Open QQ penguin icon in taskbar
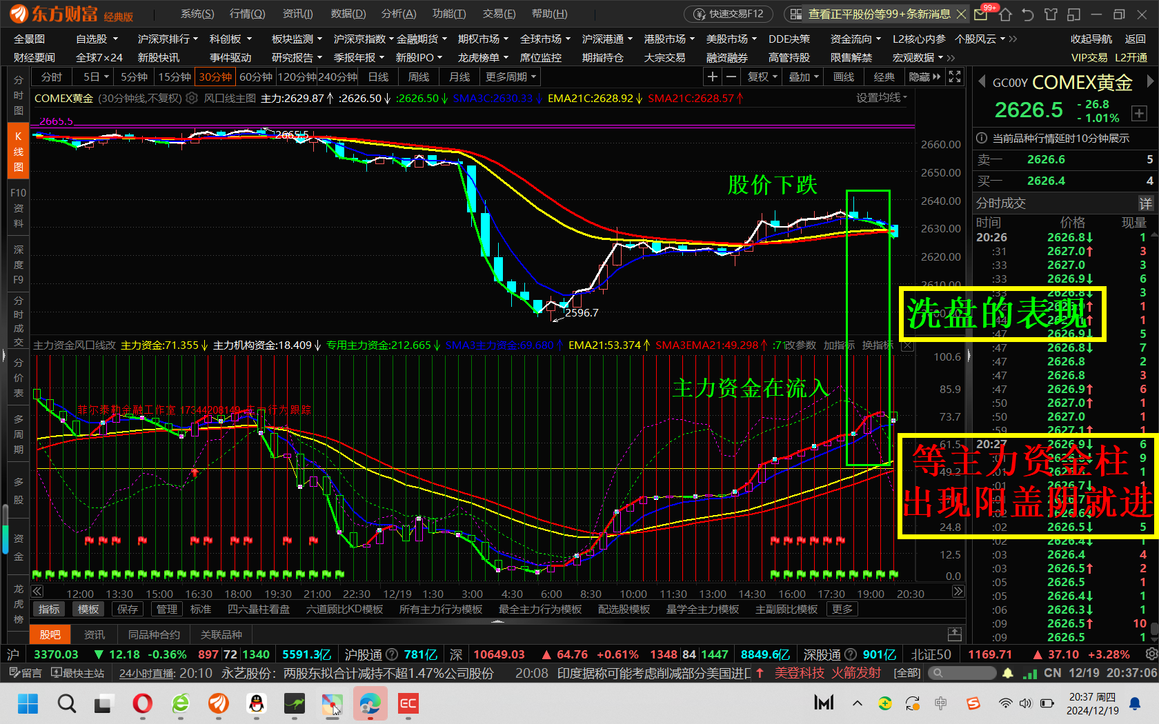This screenshot has width=1159, height=724. coord(256,704)
